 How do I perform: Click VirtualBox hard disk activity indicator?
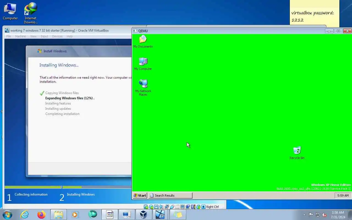(146, 207)
